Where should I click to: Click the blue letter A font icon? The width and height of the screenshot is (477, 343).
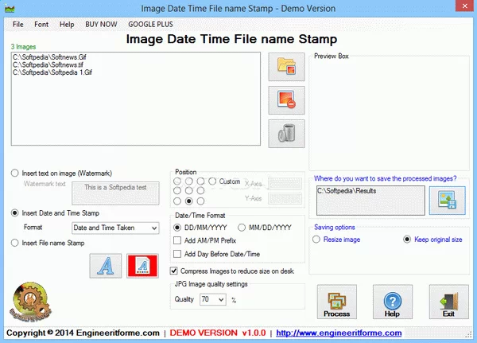(x=105, y=265)
